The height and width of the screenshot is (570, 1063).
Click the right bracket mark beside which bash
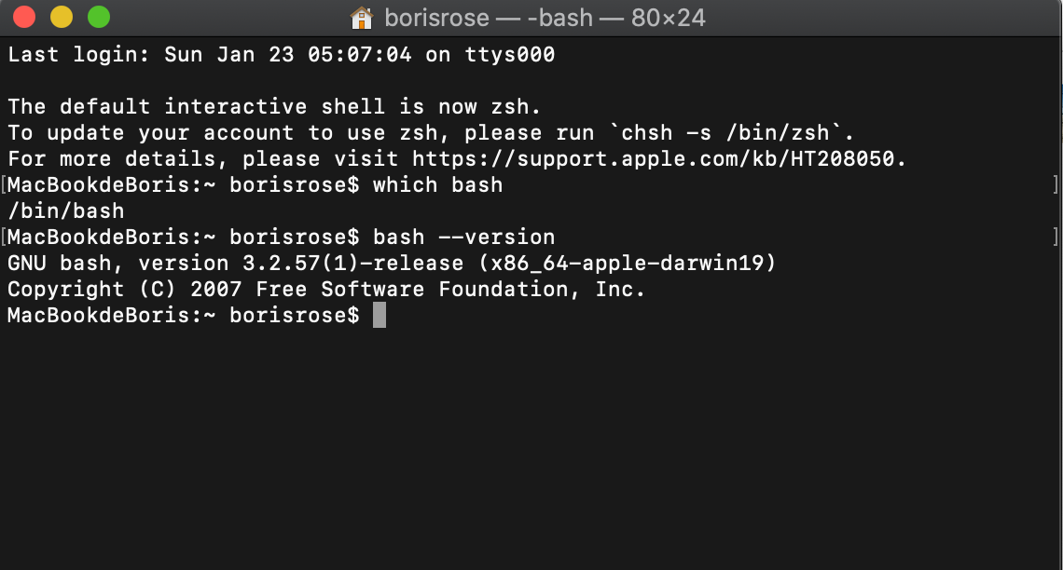coord(1055,184)
